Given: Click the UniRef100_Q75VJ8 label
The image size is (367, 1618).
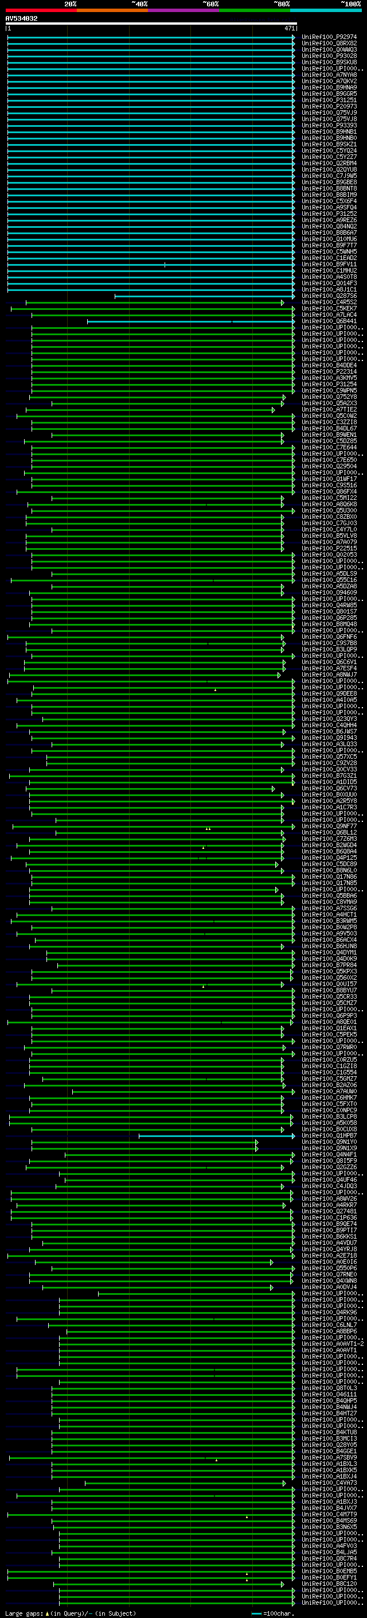Looking at the screenshot, I should click(x=329, y=119).
